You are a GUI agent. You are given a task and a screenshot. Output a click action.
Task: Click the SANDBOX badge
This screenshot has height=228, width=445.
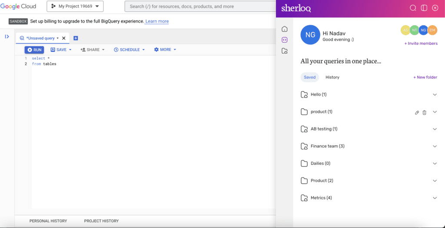click(18, 21)
